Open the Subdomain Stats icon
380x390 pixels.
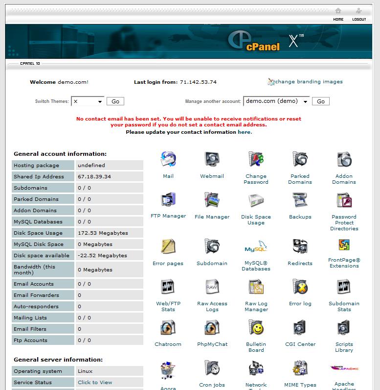point(344,287)
